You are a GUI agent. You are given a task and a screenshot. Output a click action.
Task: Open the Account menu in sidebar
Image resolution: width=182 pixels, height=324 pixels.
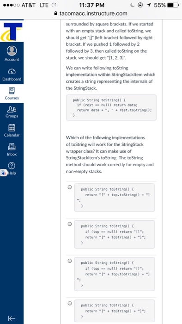[x=12, y=53]
